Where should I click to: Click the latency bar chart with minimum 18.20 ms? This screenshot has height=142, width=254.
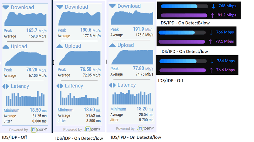point(132,97)
